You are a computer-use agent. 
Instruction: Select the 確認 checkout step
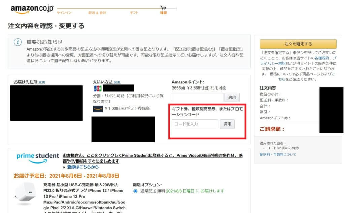pos(163,13)
